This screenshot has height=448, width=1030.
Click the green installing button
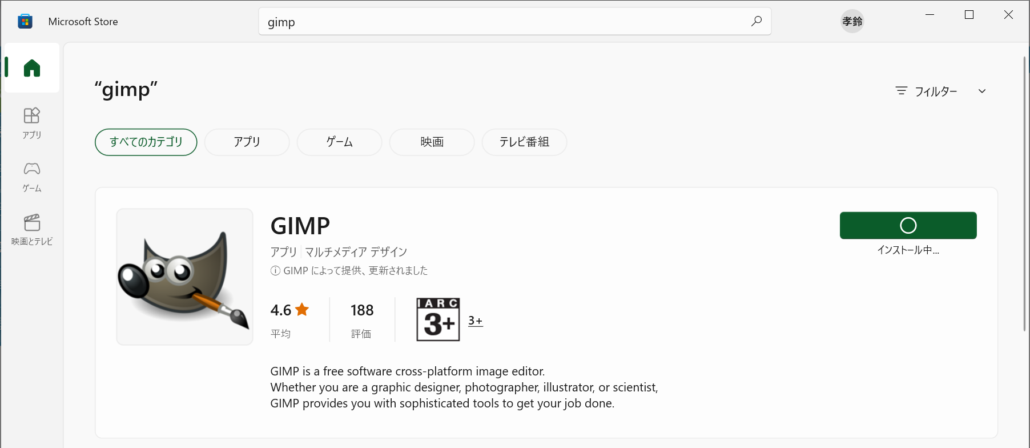[x=908, y=226]
